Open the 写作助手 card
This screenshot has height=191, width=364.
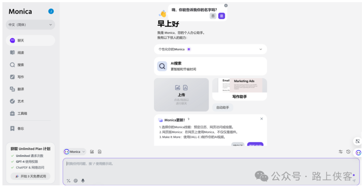[240, 89]
